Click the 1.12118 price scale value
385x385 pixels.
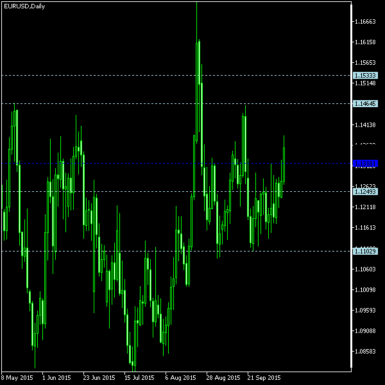(365, 207)
